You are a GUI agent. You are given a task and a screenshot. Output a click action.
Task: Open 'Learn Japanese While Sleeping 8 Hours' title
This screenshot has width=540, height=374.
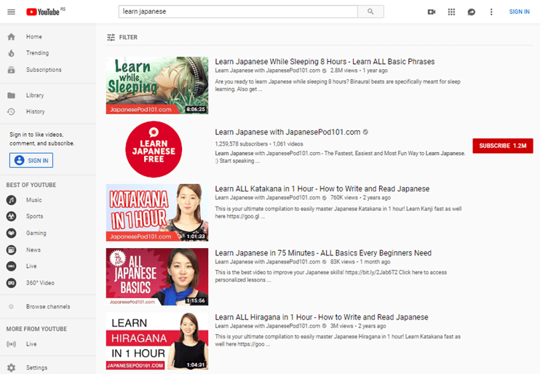coord(325,62)
